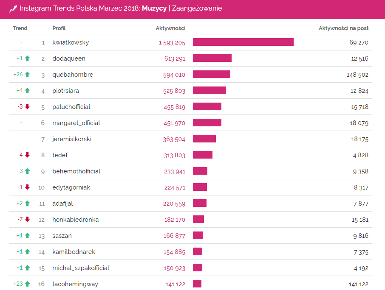
Task: Click the edytagorniak profile name
Action: [71, 187]
